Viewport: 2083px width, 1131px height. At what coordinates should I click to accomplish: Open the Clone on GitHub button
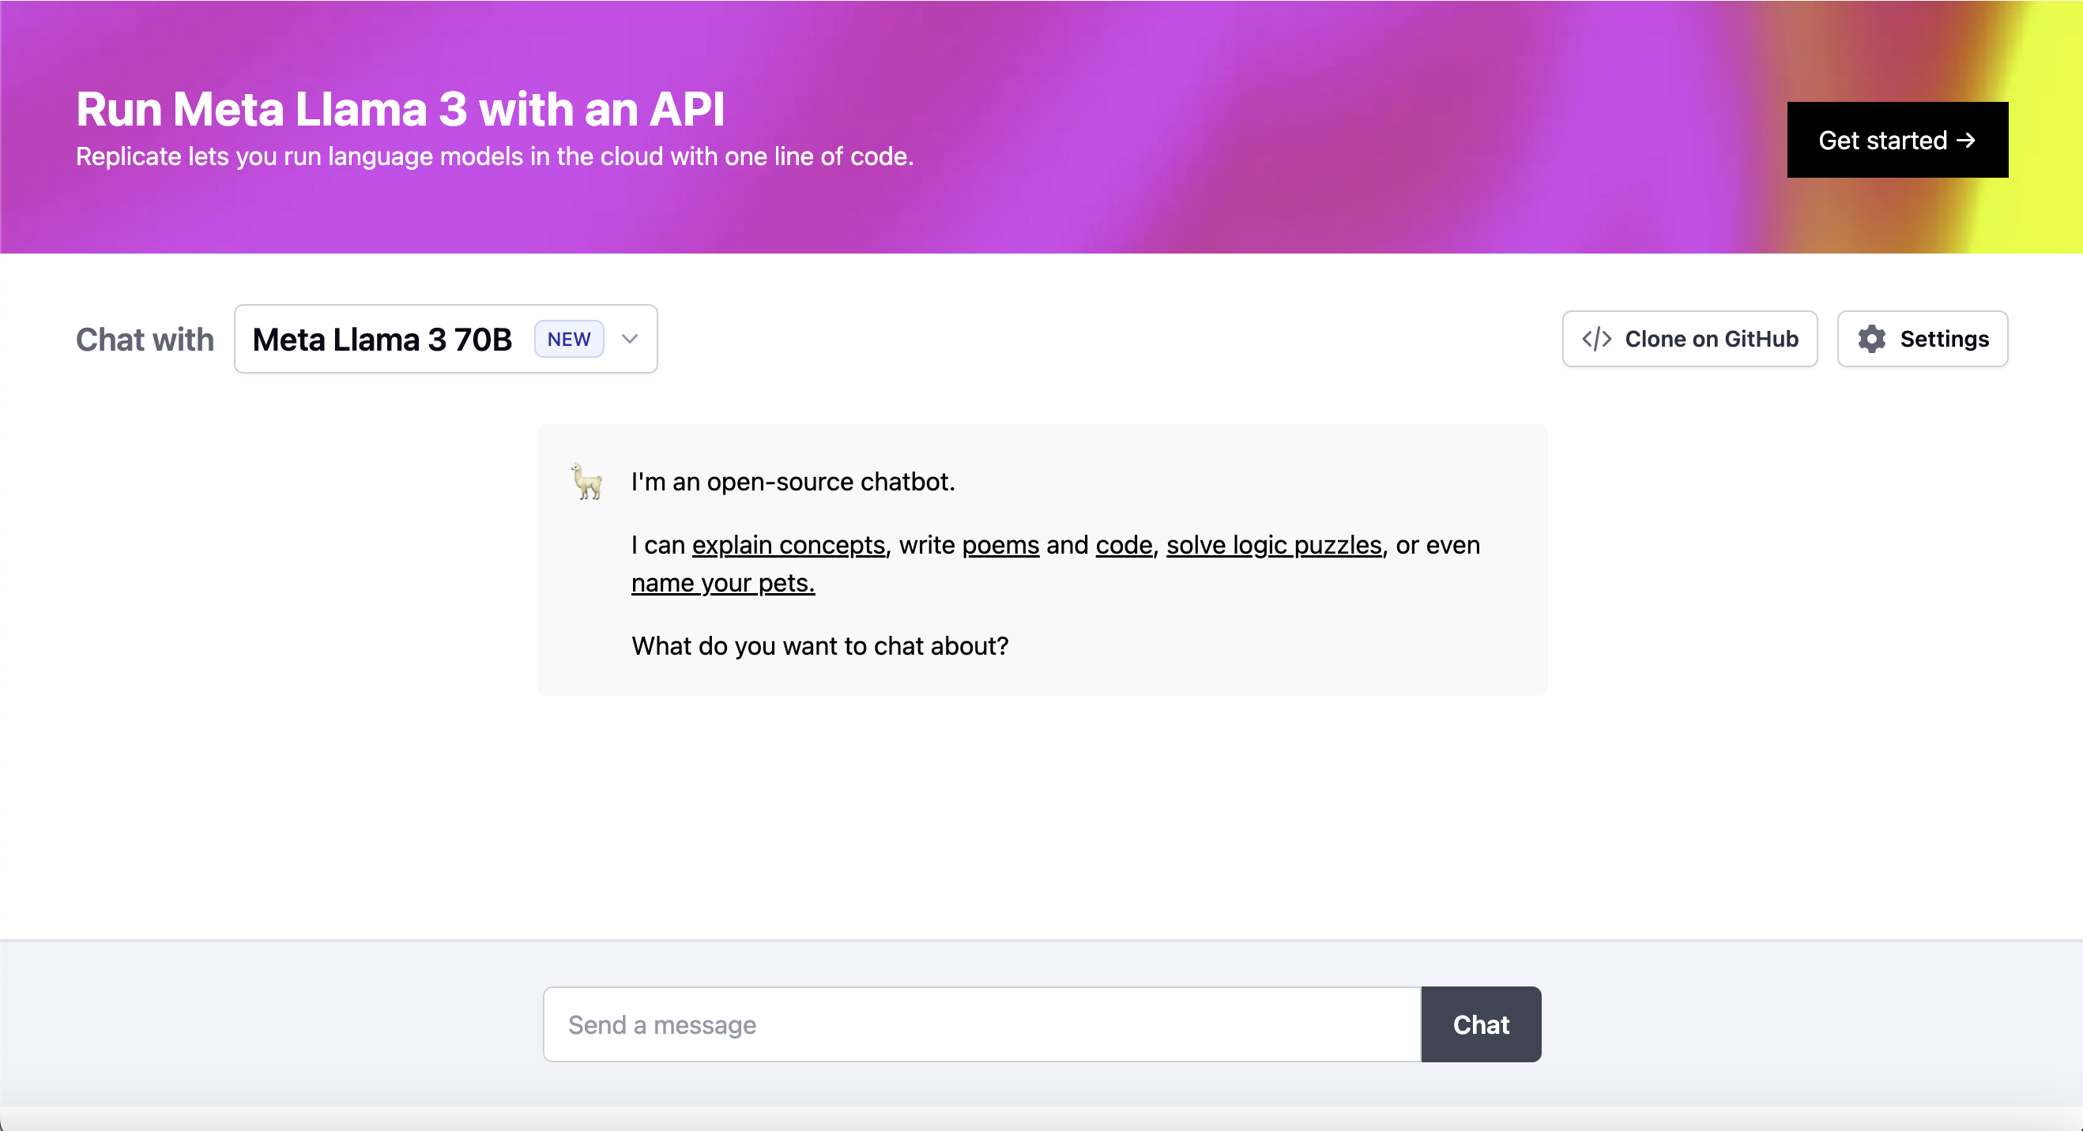point(1689,339)
